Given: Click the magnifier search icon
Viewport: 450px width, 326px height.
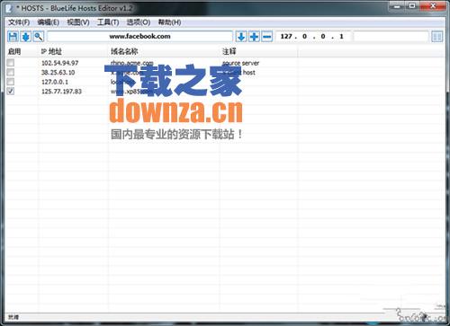Looking at the screenshot, I should [x=39, y=37].
